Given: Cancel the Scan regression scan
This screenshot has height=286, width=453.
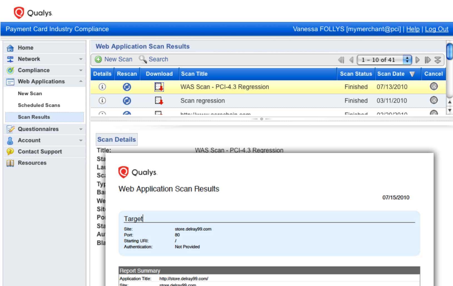Looking at the screenshot, I should (x=434, y=100).
